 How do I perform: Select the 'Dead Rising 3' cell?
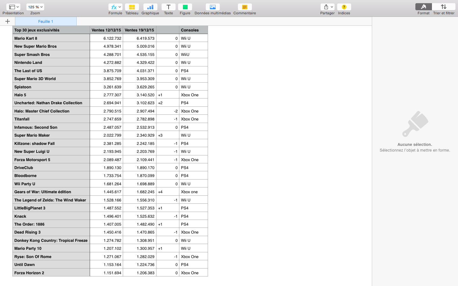point(51,232)
